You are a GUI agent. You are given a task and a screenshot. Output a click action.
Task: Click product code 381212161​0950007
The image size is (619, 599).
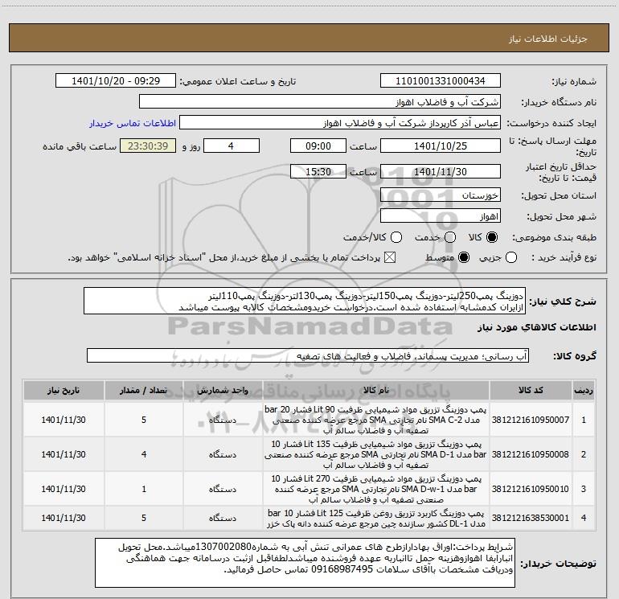point(531,420)
